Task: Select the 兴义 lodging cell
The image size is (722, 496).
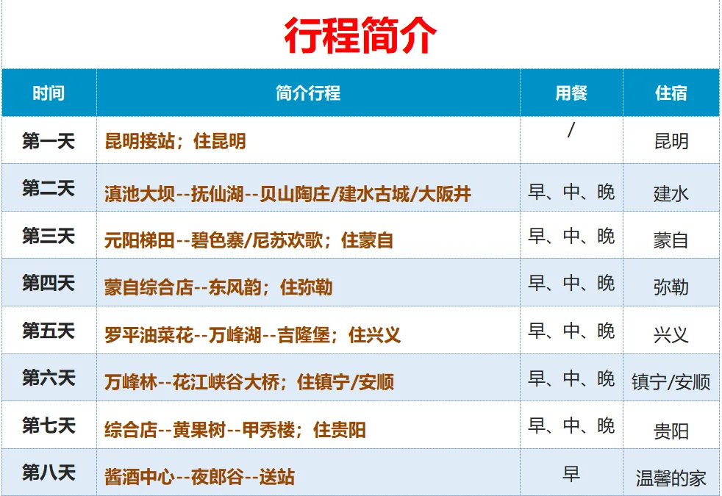Action: (671, 335)
